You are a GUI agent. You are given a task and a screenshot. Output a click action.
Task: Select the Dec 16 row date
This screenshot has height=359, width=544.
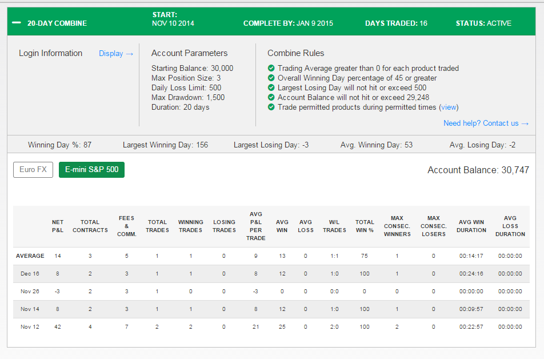coord(30,274)
